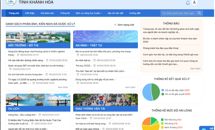Open the Trang chủ tab
The image size is (215, 130).
14,13
